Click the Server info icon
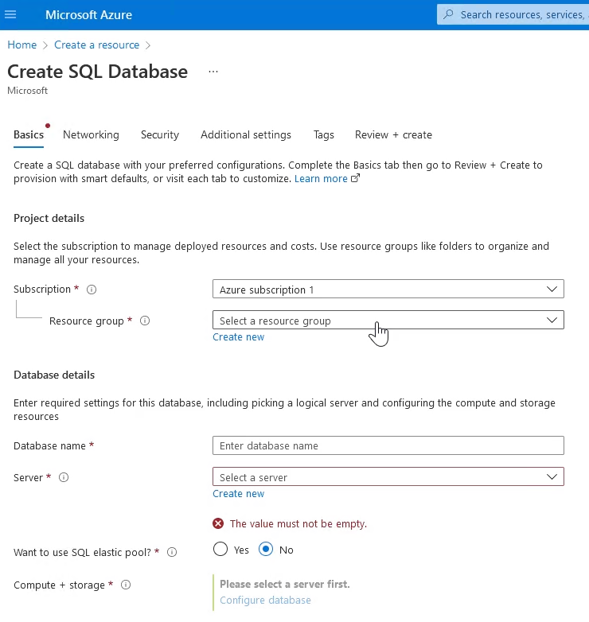The width and height of the screenshot is (589, 622). (64, 477)
